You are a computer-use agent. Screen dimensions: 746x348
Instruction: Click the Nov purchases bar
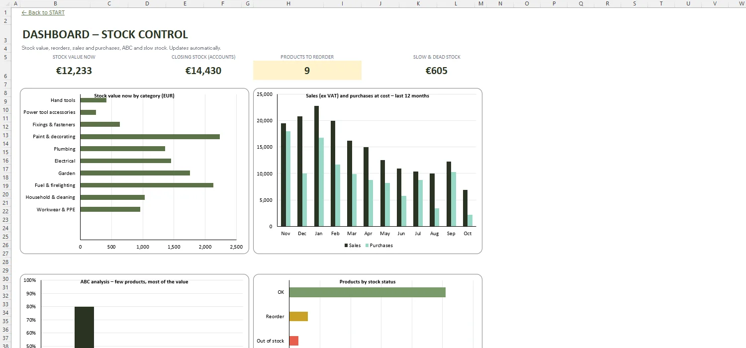click(288, 178)
